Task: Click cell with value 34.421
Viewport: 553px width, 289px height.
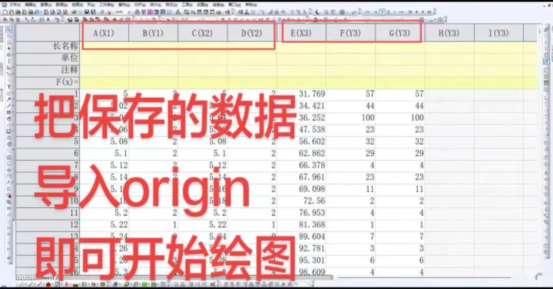Action: click(x=301, y=105)
